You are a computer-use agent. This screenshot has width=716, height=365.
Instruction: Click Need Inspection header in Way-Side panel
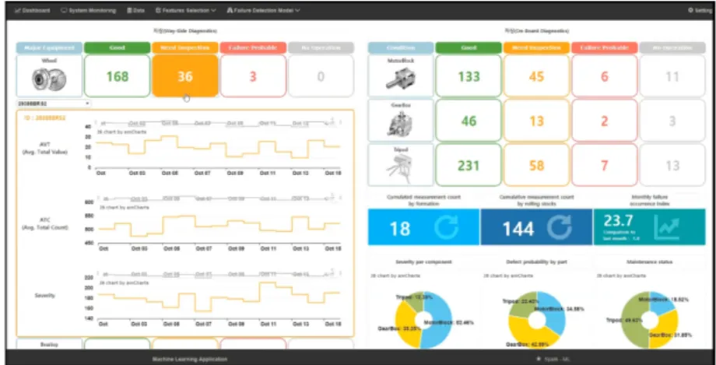(185, 47)
